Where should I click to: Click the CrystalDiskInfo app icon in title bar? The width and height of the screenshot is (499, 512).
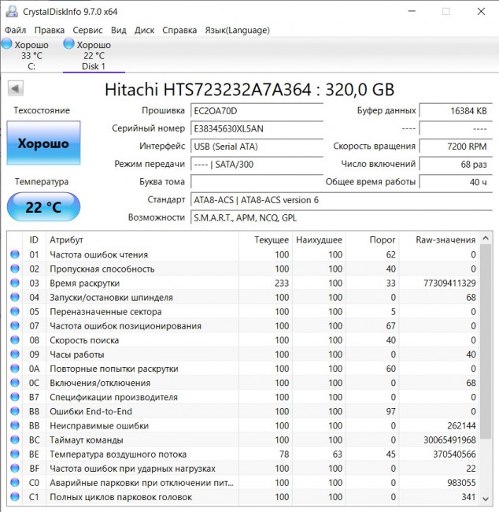click(12, 12)
